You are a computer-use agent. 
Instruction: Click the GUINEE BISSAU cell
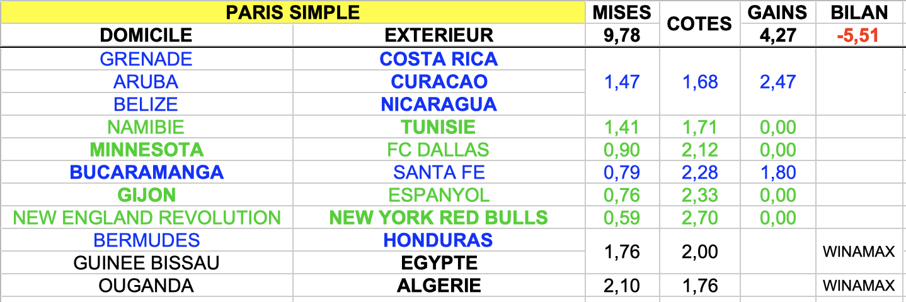pyautogui.click(x=146, y=263)
